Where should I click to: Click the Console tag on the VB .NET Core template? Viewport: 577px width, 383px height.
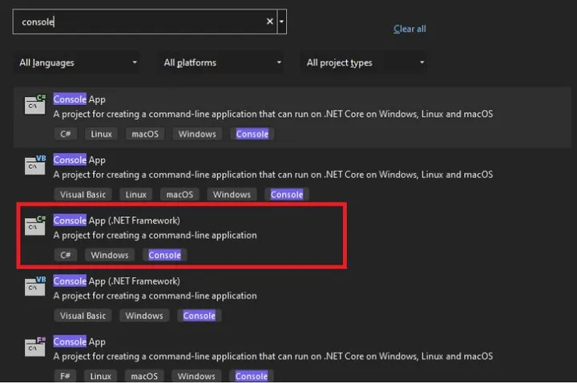point(287,194)
